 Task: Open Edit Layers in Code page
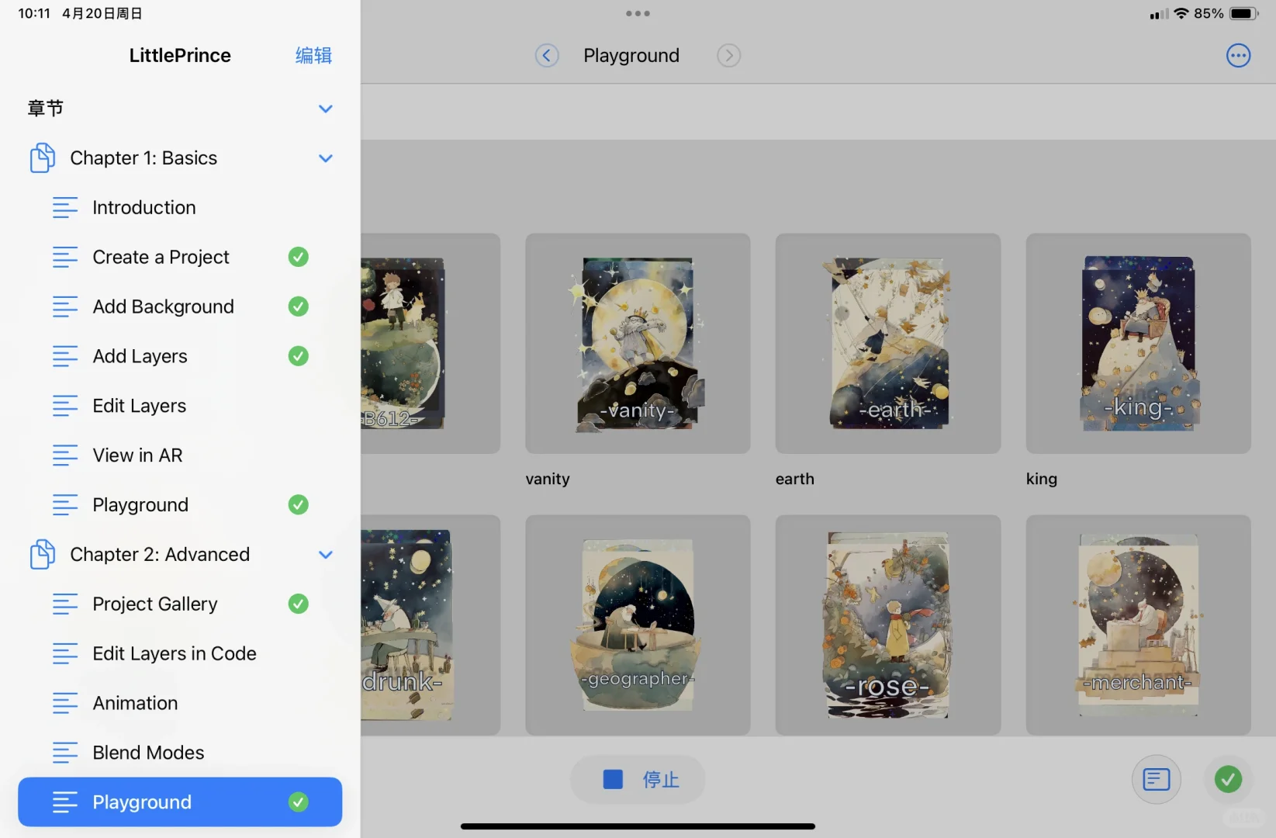point(180,653)
